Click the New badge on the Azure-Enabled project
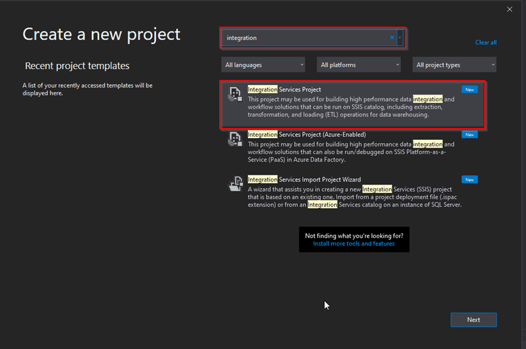 point(470,135)
